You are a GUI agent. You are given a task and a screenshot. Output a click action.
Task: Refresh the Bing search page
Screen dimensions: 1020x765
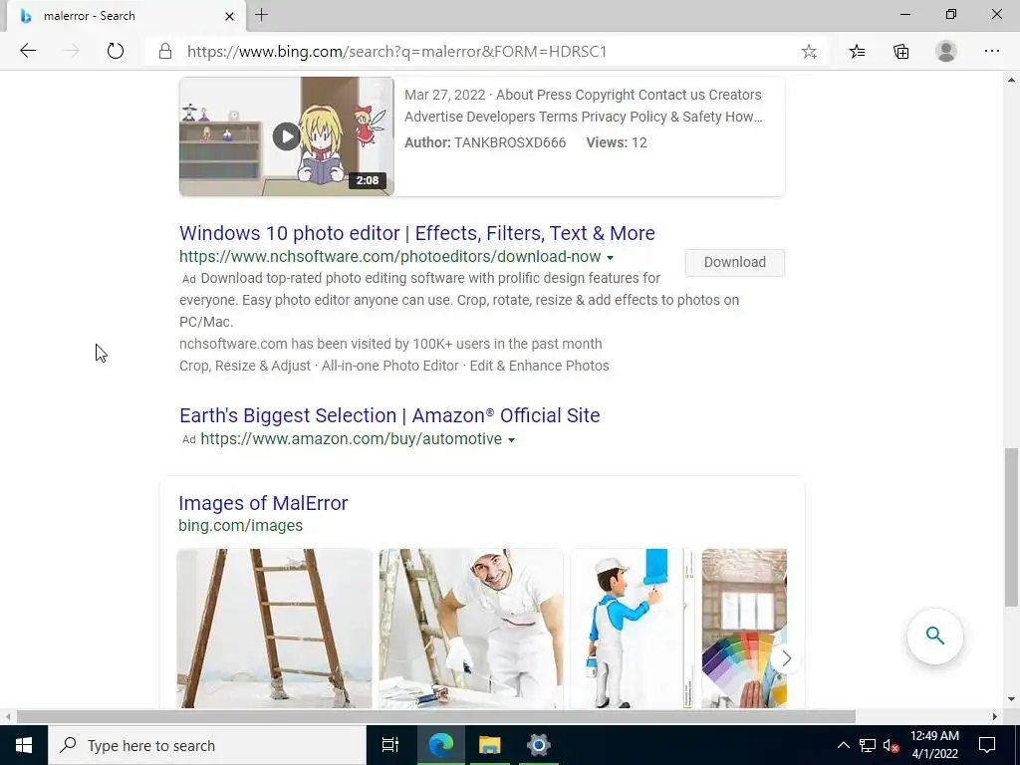tap(116, 51)
